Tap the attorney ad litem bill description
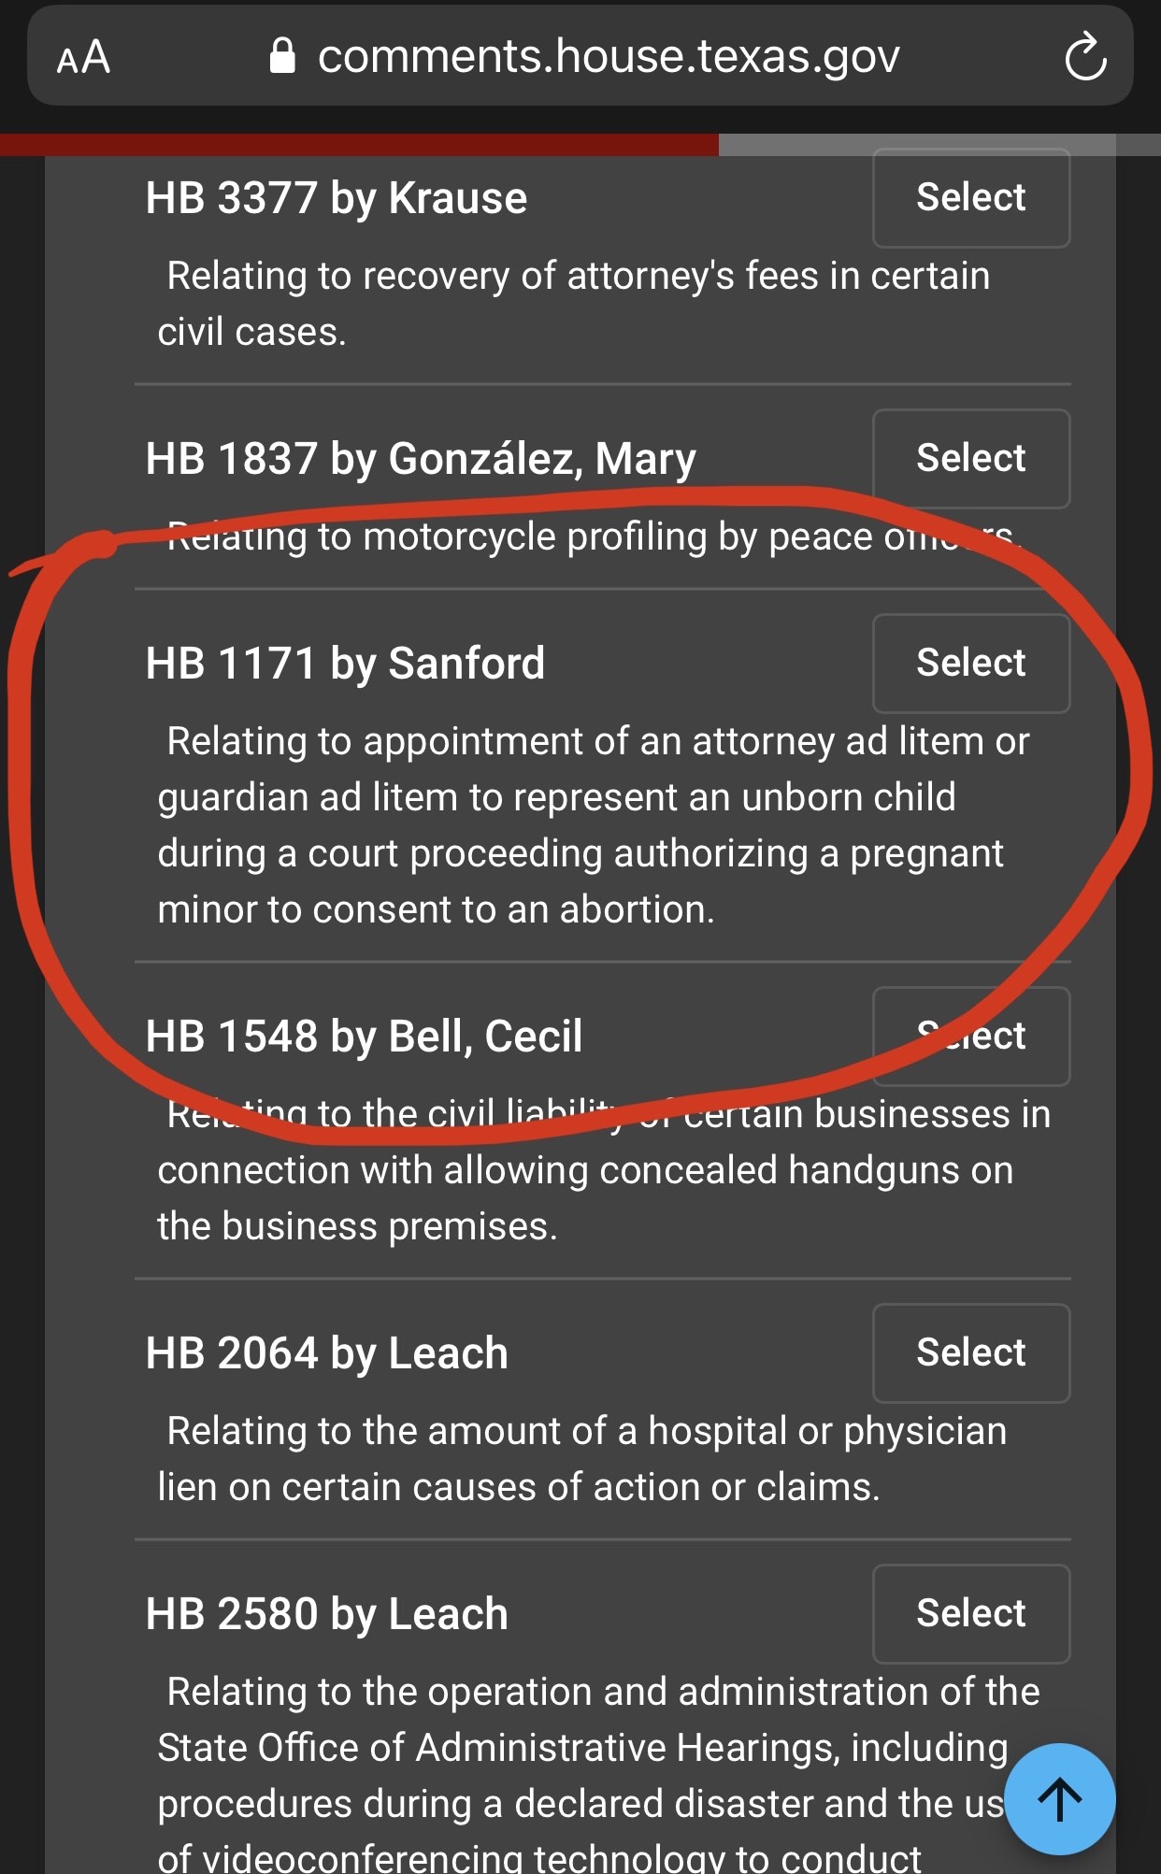This screenshot has width=1161, height=1874. pyautogui.click(x=580, y=824)
